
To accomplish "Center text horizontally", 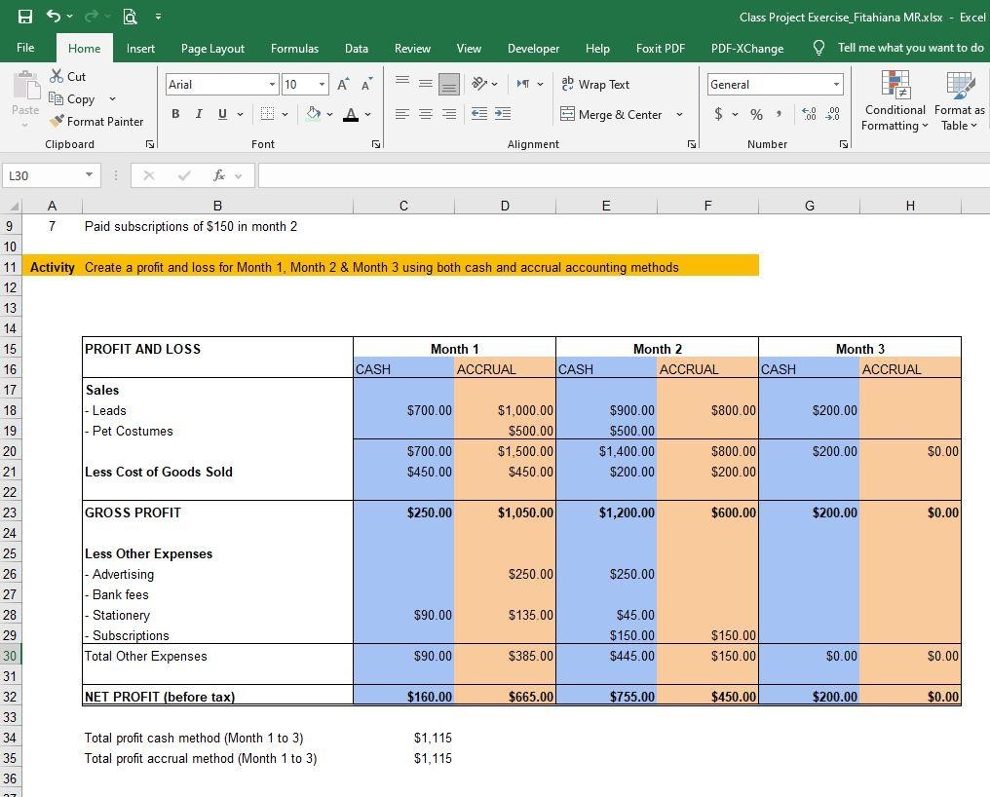I will click(x=426, y=114).
